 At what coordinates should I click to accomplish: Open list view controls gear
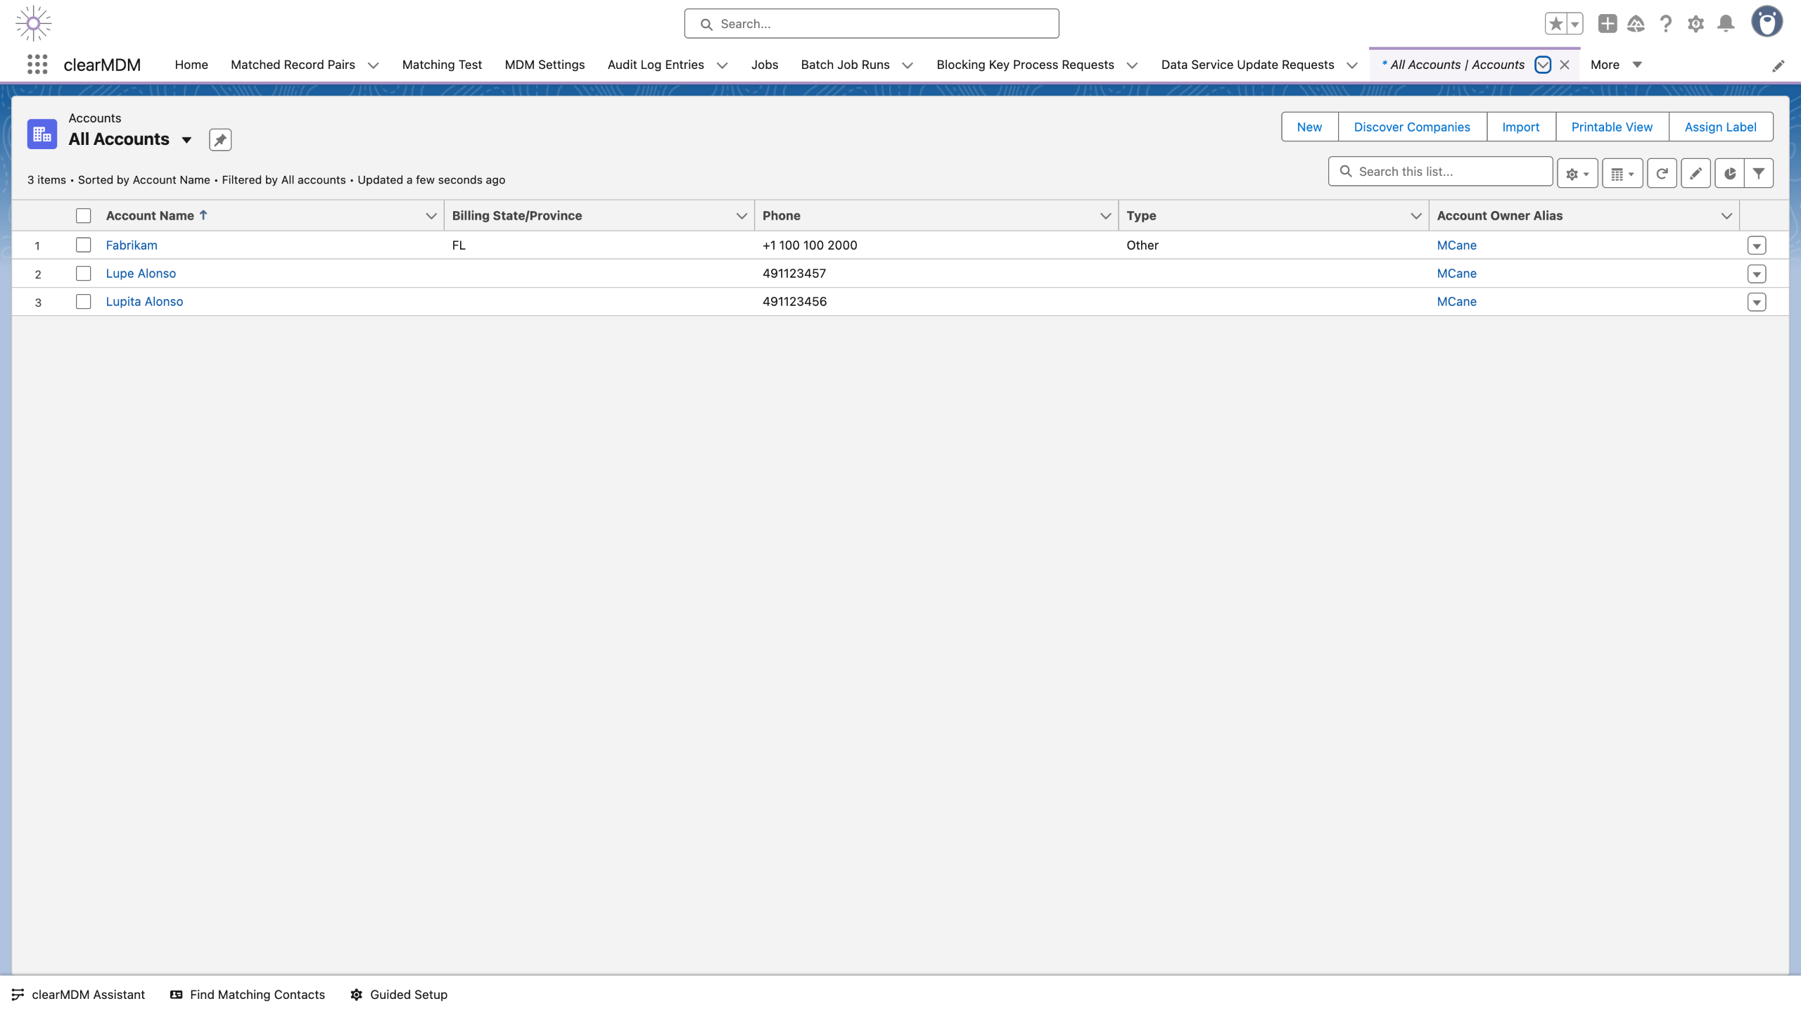tap(1577, 173)
